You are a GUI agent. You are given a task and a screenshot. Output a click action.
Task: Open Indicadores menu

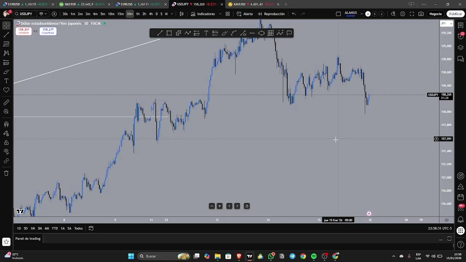pyautogui.click(x=203, y=14)
